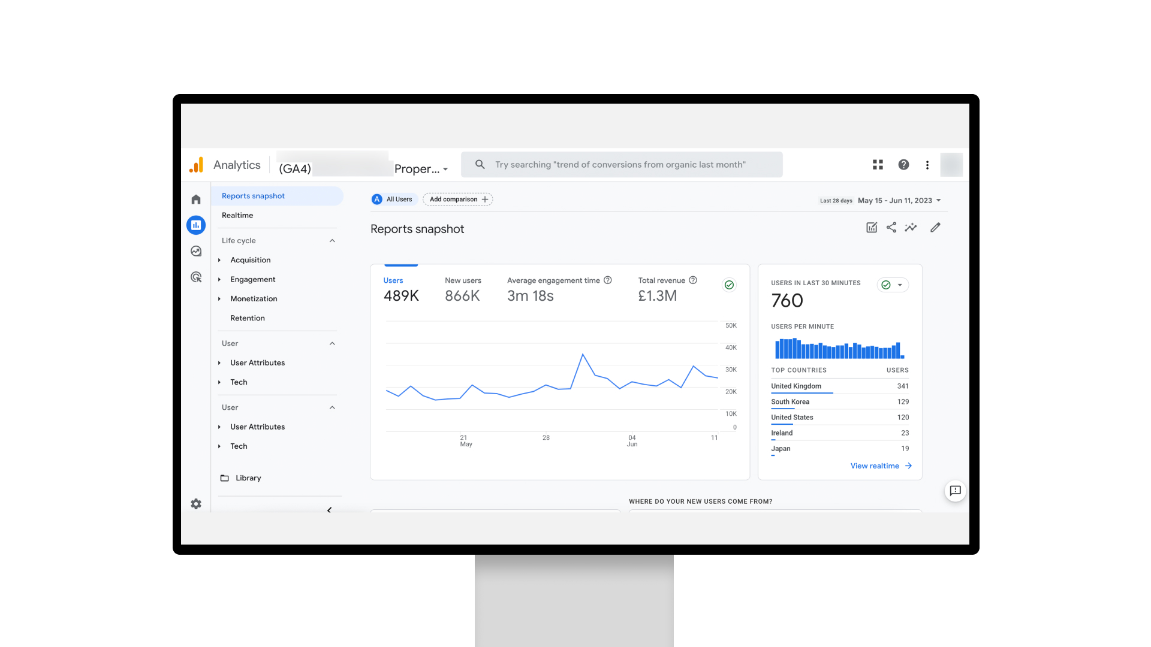Viewport: 1151px width, 647px height.
Task: Open the send feedback icon button
Action: 955,491
